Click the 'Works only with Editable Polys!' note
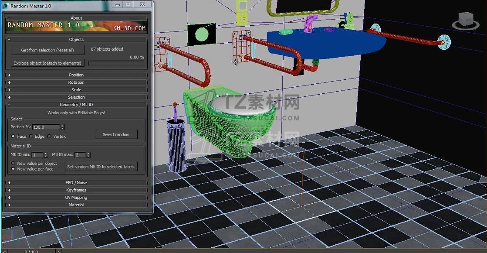 click(x=76, y=113)
